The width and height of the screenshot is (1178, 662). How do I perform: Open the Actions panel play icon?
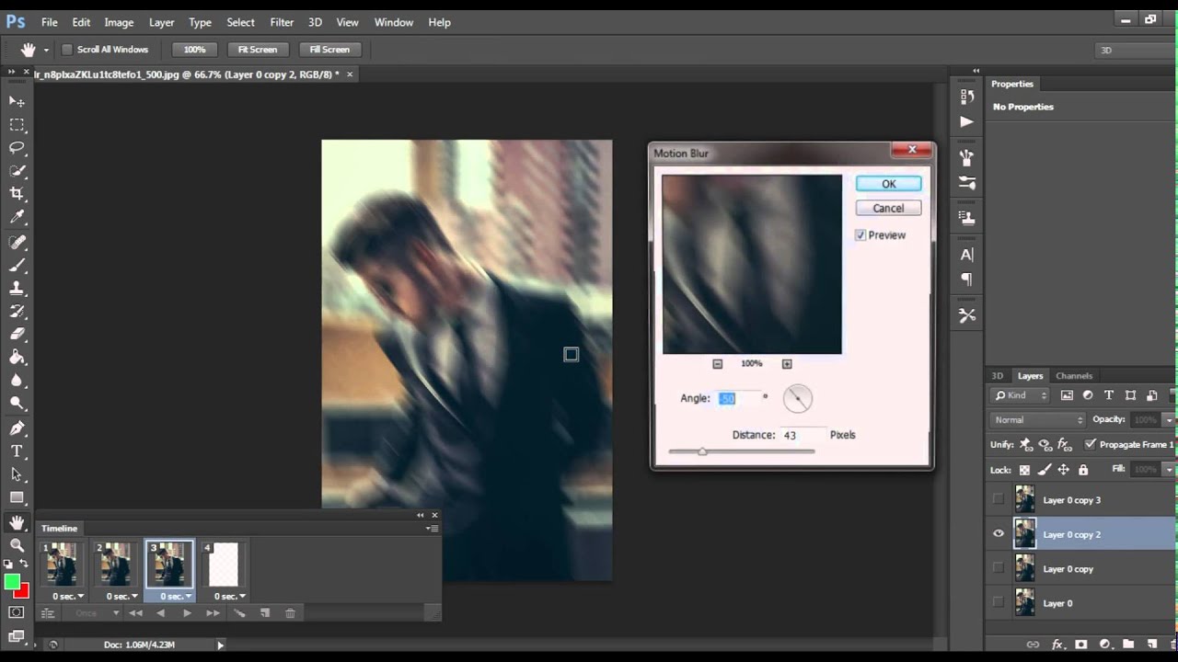click(966, 121)
